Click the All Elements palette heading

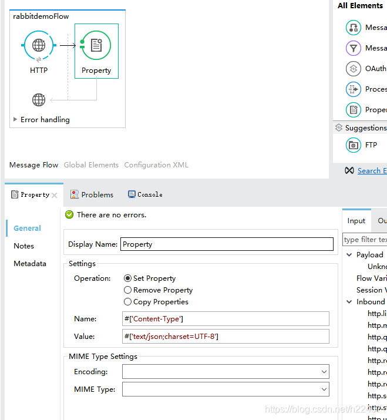tap(360, 6)
